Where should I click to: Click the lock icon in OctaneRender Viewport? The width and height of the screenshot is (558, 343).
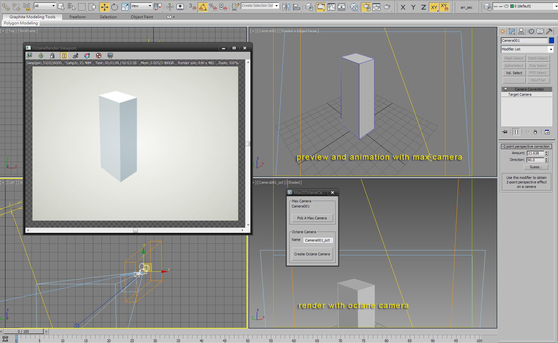[x=52, y=56]
